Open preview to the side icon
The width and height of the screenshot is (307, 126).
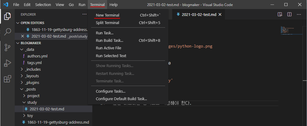click(280, 14)
